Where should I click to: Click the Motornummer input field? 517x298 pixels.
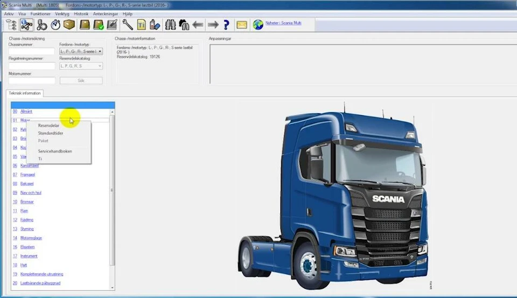(32, 80)
